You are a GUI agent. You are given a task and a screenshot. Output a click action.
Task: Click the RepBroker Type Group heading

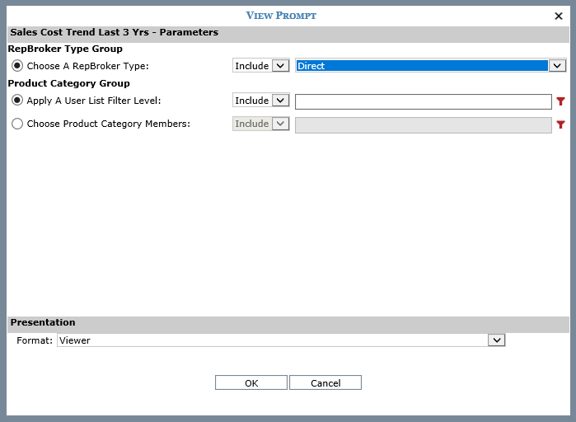tap(65, 49)
